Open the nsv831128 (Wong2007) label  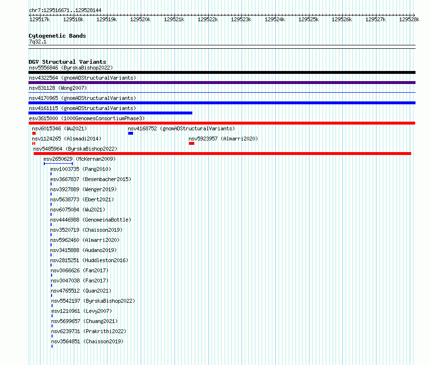pos(58,88)
